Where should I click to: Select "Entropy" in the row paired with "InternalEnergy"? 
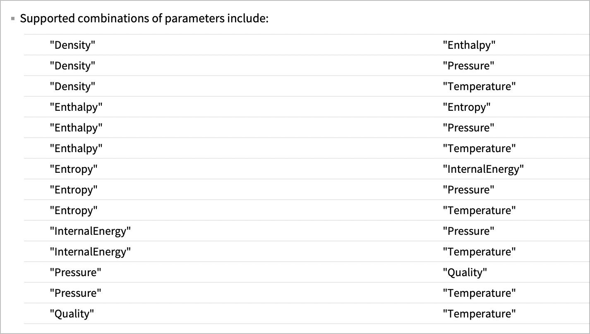point(74,169)
